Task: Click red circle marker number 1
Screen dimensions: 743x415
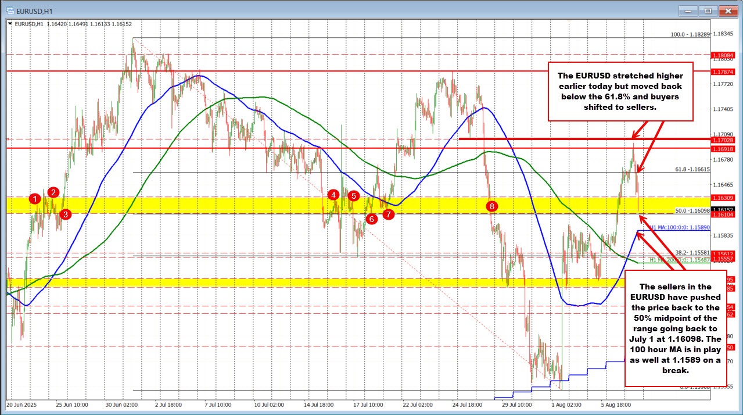Action: point(35,198)
